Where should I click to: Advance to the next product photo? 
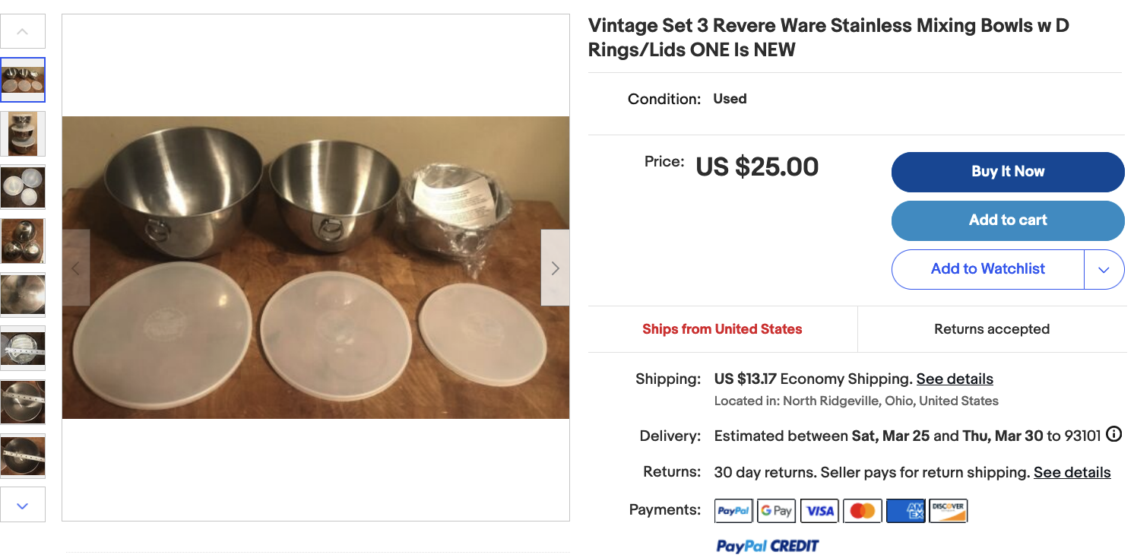(555, 267)
